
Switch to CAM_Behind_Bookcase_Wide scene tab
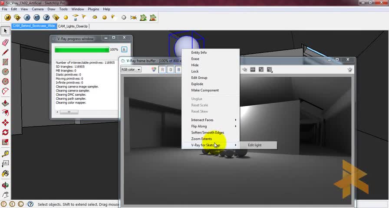coord(34,26)
